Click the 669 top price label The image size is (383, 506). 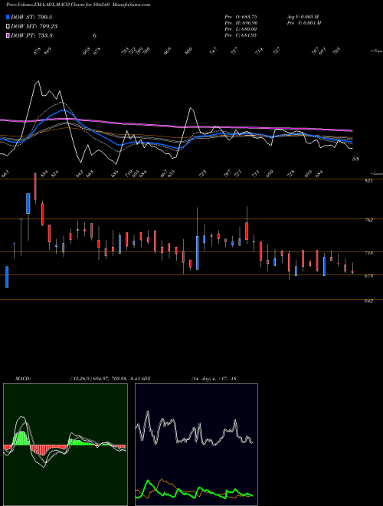167,51
